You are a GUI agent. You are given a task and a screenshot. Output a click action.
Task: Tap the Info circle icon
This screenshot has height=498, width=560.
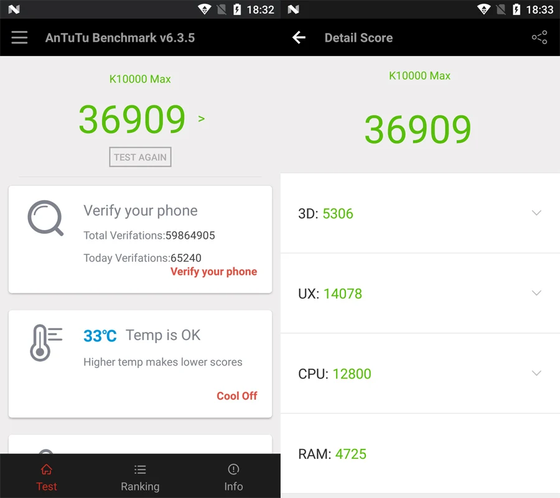click(233, 469)
